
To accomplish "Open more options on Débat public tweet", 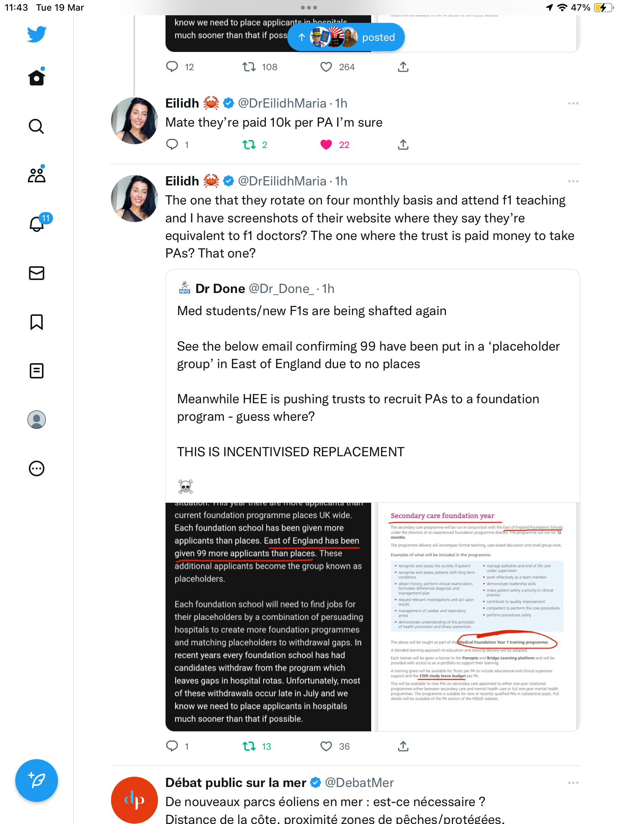I will click(x=573, y=783).
